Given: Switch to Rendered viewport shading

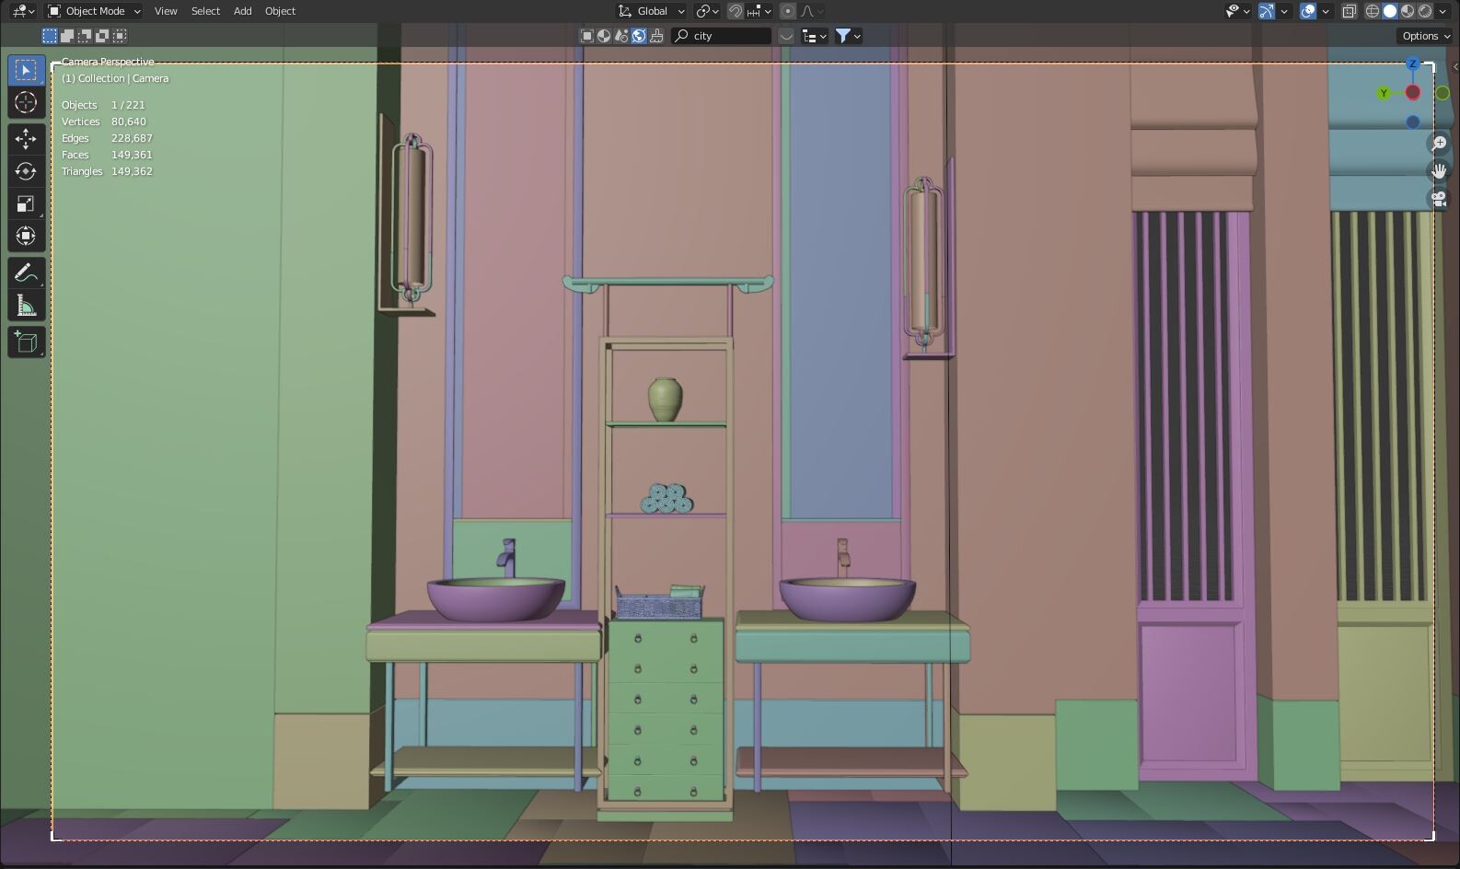Looking at the screenshot, I should pos(1425,11).
